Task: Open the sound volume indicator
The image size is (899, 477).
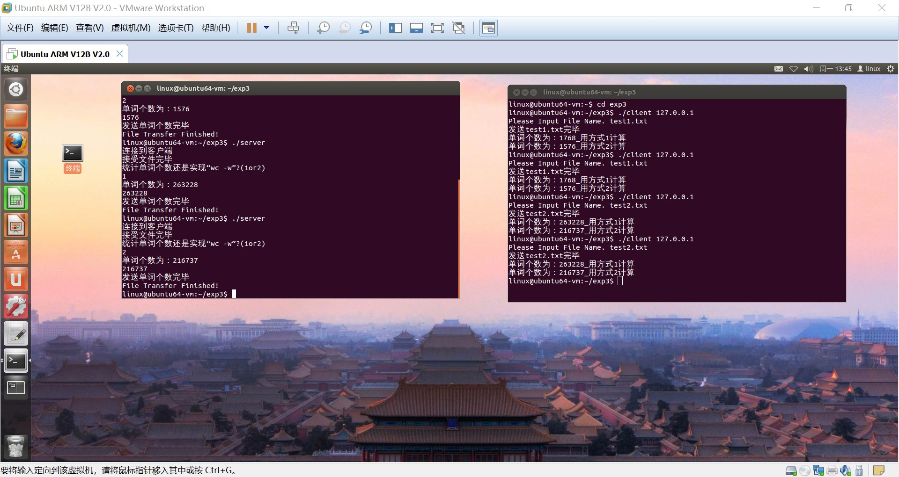Action: tap(809, 69)
